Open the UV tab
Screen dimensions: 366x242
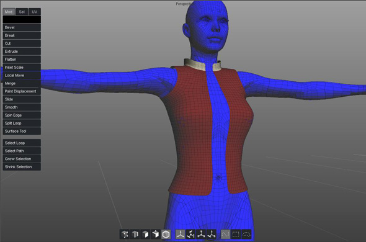pos(35,12)
